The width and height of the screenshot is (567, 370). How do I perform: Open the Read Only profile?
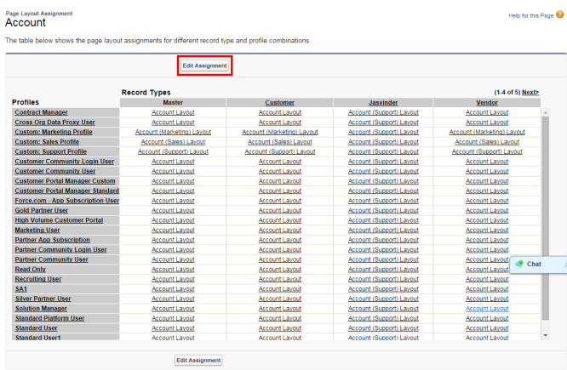tap(31, 269)
